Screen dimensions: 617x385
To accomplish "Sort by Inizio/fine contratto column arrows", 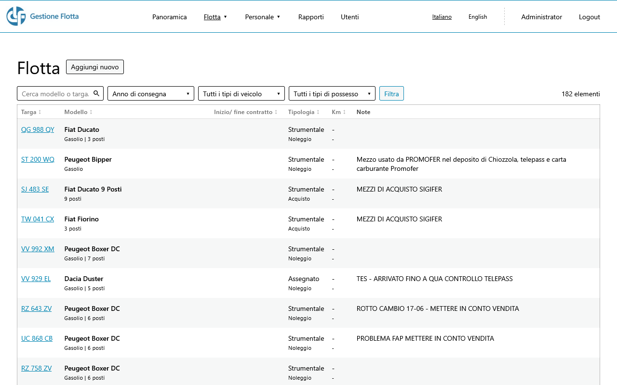I will click(276, 112).
